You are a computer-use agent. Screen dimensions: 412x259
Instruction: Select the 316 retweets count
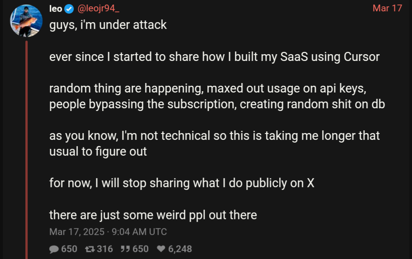click(x=105, y=249)
